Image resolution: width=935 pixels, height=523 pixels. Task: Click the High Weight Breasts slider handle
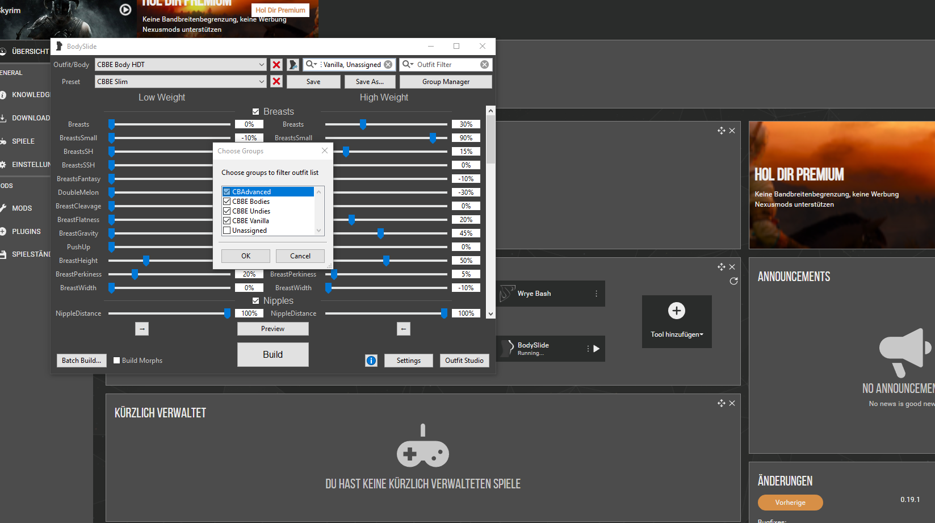pyautogui.click(x=363, y=124)
